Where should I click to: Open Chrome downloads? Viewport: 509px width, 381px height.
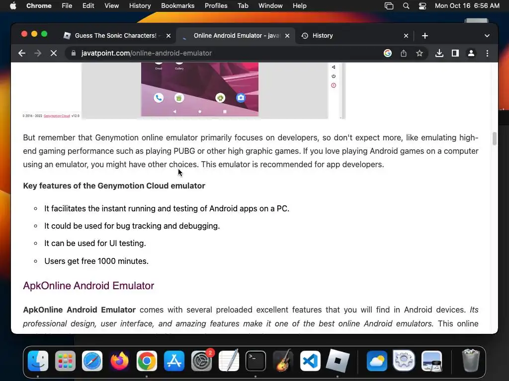coord(439,53)
